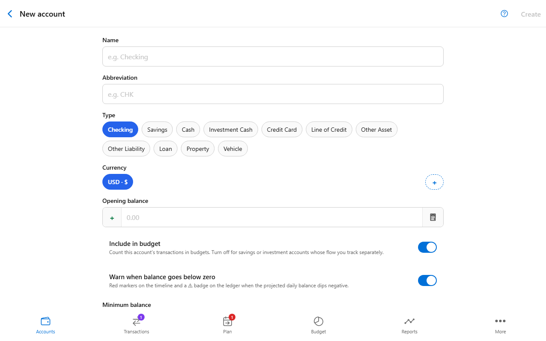Disable Warn when balance goes below zero
The image size is (546, 341).
point(427,280)
